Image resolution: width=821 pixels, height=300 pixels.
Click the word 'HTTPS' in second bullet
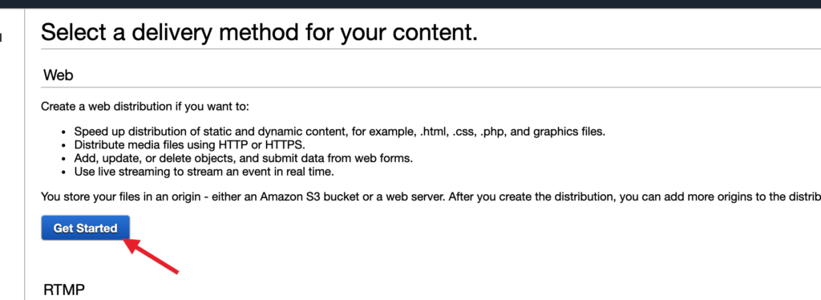click(285, 145)
